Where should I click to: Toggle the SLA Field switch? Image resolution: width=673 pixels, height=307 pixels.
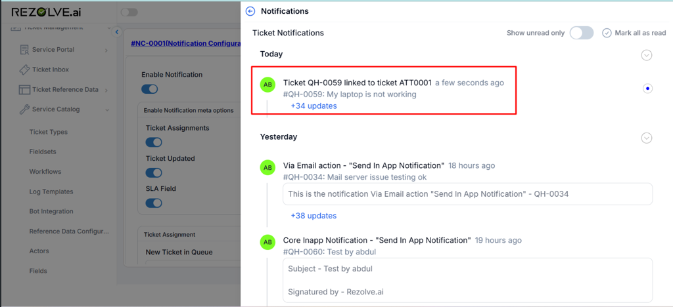153,203
